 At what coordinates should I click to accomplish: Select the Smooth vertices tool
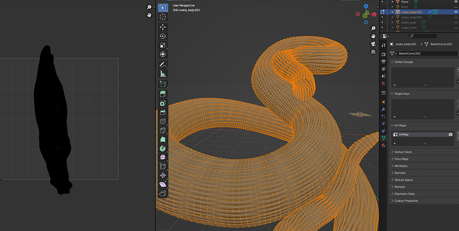[x=163, y=157]
